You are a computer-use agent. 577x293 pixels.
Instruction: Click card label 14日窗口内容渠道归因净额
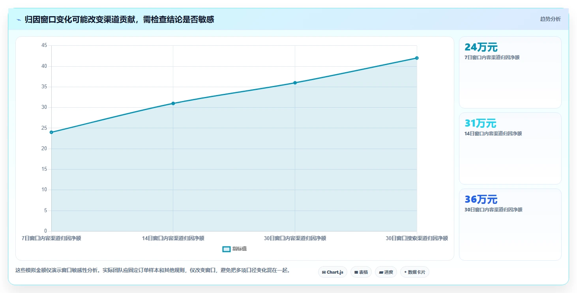click(x=493, y=134)
